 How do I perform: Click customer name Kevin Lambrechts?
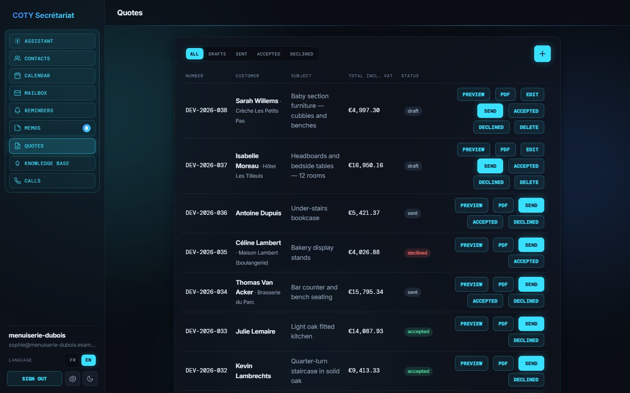pyautogui.click(x=253, y=371)
